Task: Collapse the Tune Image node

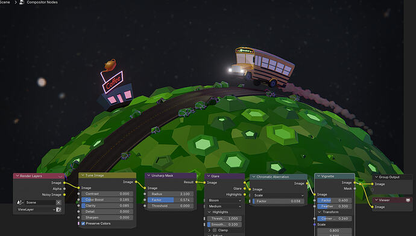Action: pyautogui.click(x=83, y=175)
